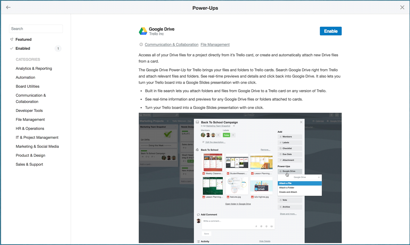Screen dimensions: 410x245
Task: Close the Power-Ups dialog with the X
Action: [x=402, y=7]
